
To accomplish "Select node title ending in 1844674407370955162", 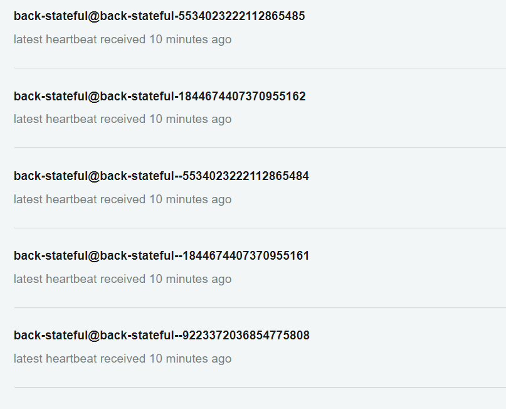I will [160, 96].
